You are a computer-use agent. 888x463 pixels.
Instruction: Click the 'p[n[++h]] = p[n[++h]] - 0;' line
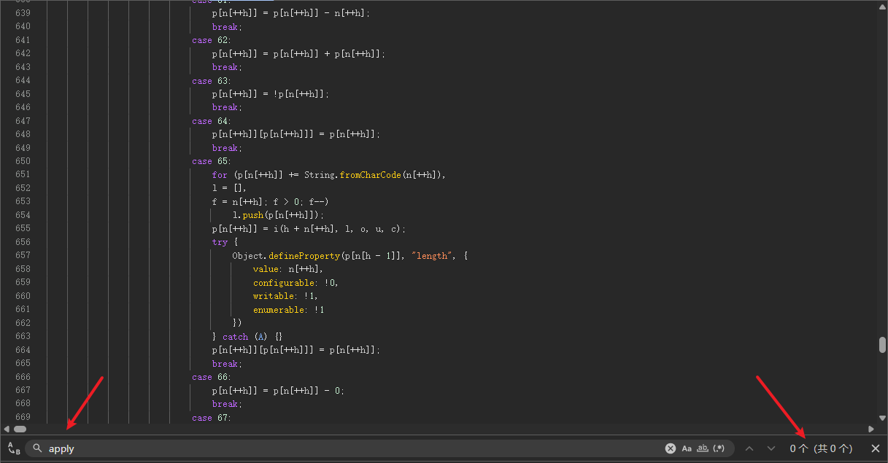click(x=278, y=391)
